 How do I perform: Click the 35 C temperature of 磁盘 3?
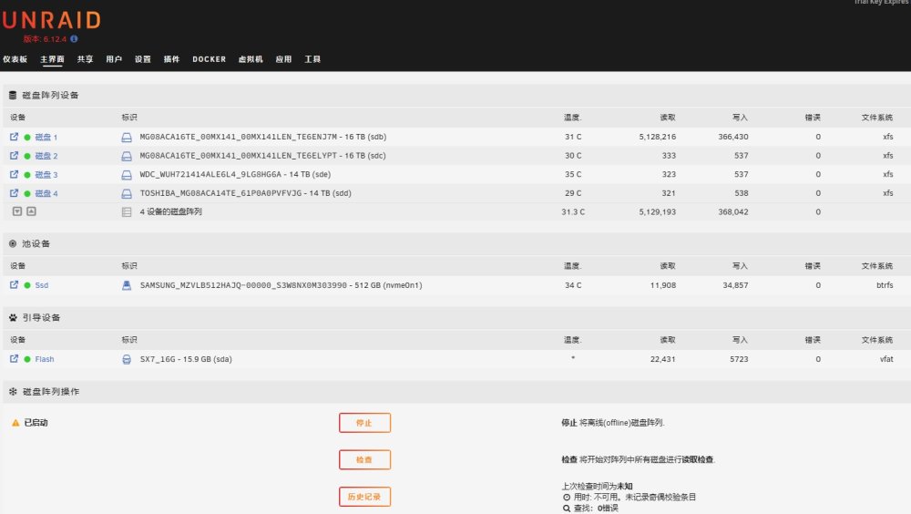[x=573, y=174]
